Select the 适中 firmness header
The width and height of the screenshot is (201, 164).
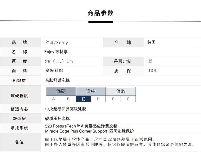pos(91,91)
